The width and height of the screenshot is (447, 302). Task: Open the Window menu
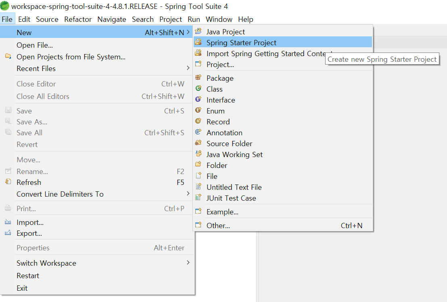click(x=219, y=19)
